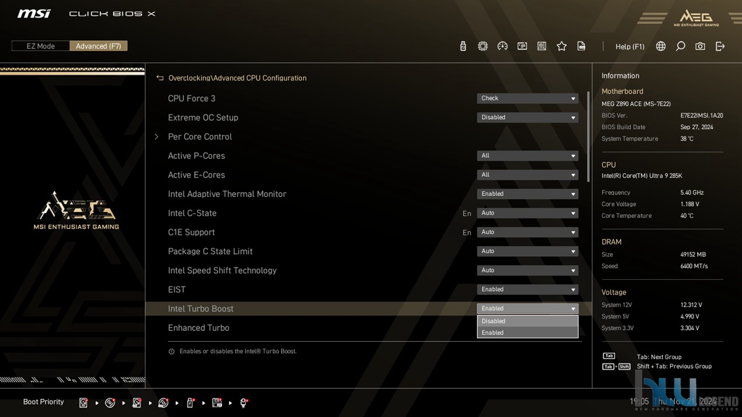Go back using the breadcrumb return arrow
Screen dimensions: 742x417
160,78
